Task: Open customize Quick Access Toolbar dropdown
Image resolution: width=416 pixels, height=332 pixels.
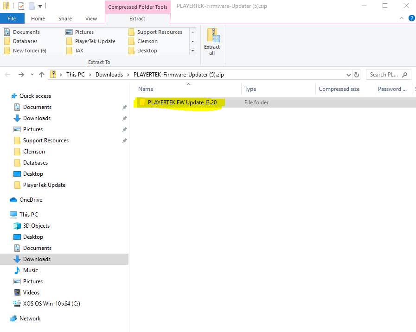Action: coord(40,6)
